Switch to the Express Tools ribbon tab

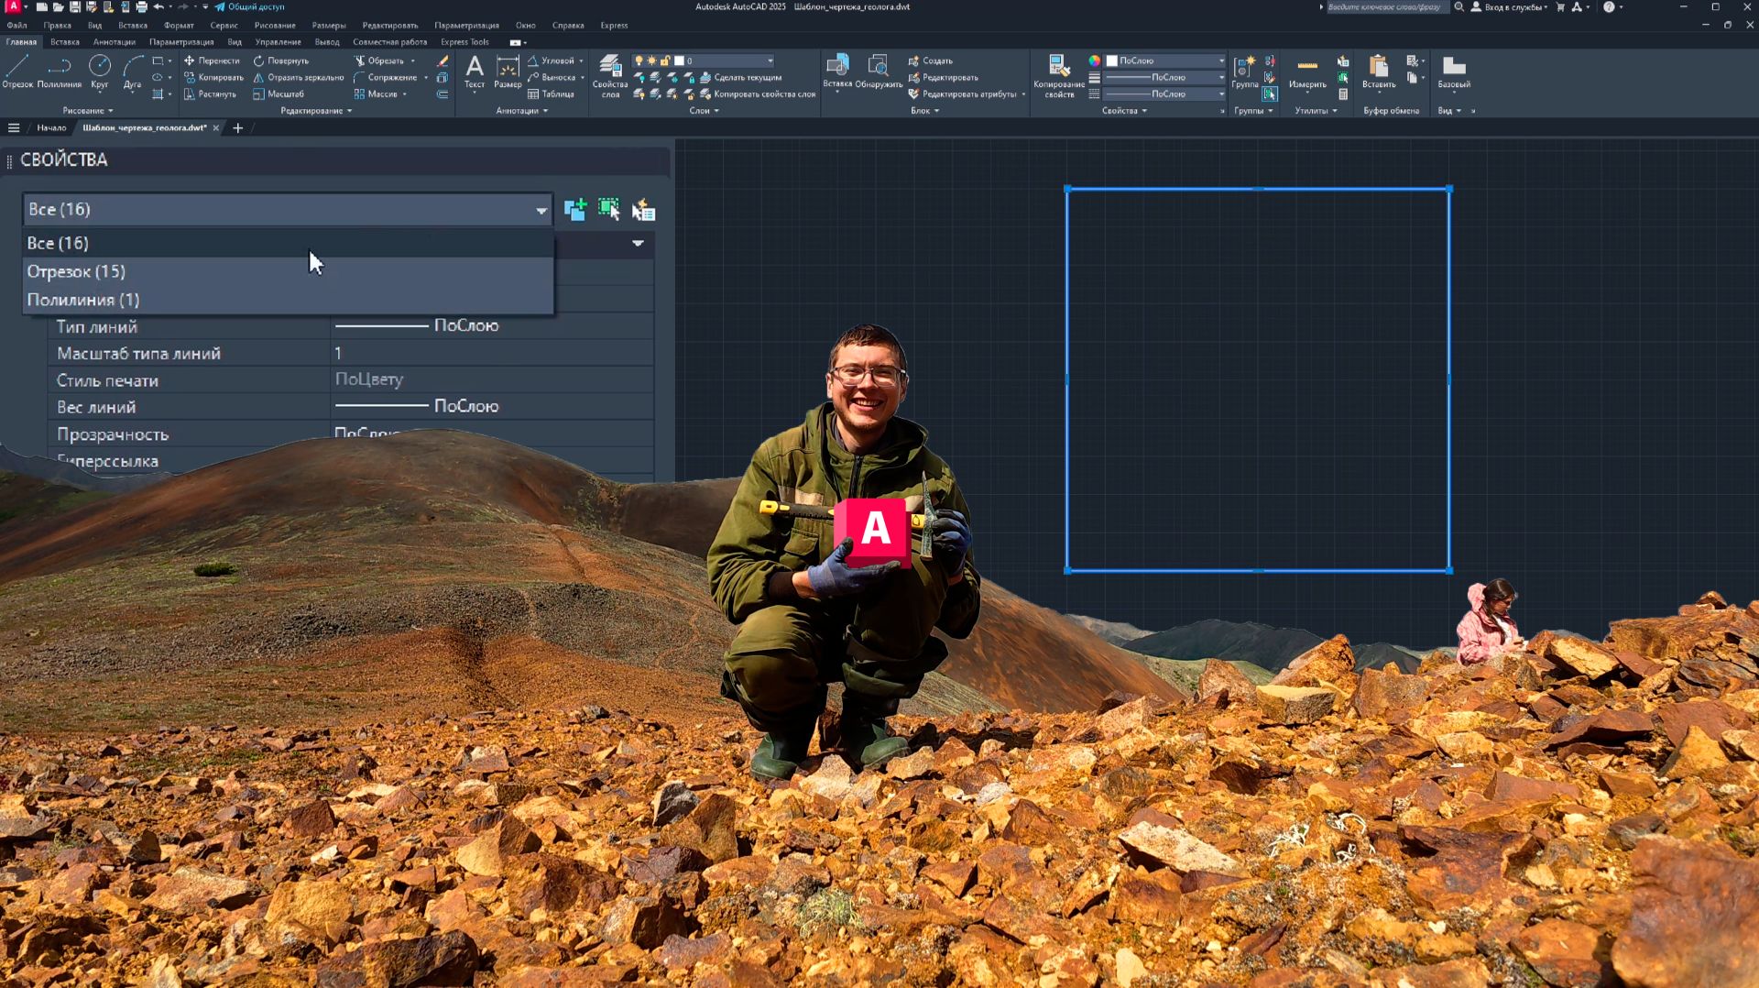tap(464, 42)
